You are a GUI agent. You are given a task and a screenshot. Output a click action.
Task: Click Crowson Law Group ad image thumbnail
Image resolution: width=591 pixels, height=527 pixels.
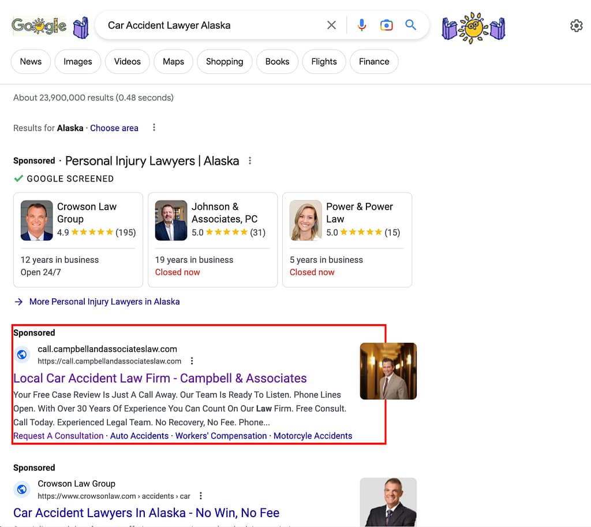pyautogui.click(x=388, y=502)
